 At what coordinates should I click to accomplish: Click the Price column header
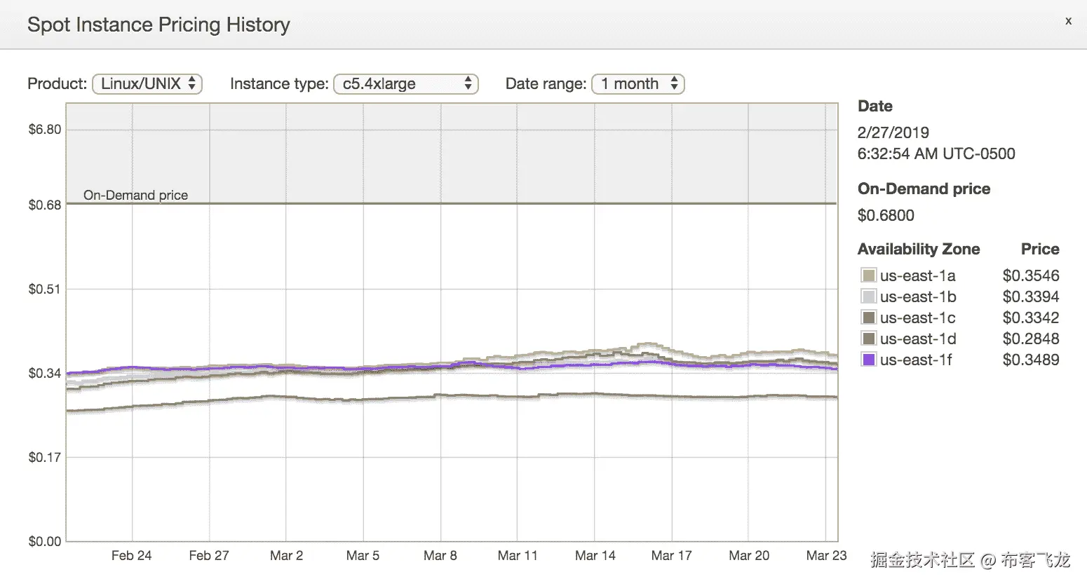click(x=1040, y=249)
